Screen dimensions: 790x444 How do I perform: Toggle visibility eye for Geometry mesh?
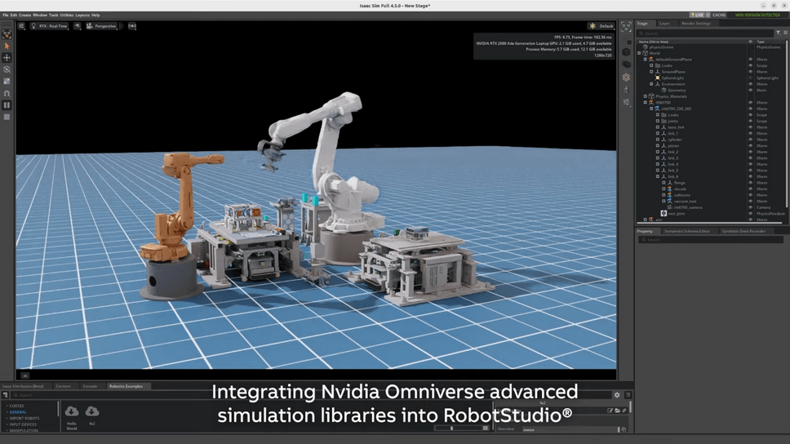(x=750, y=91)
